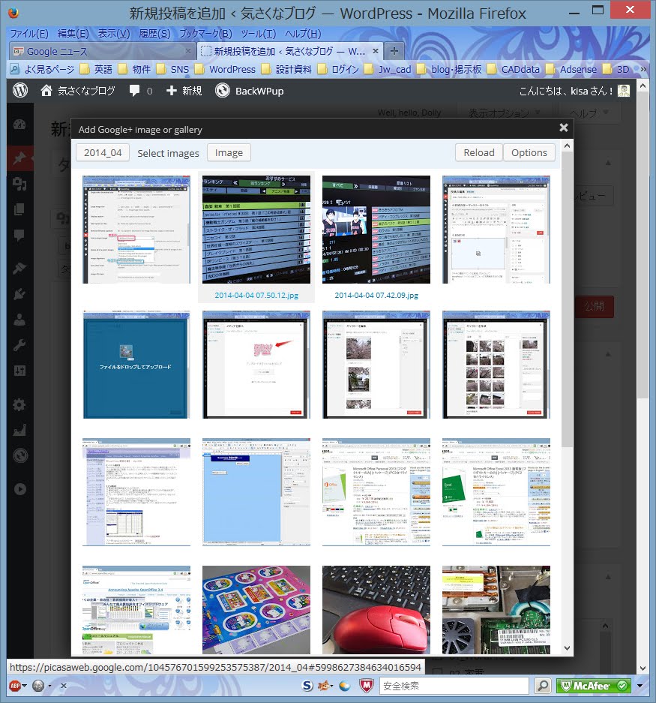656x703 pixels.
Task: Click the dialog scroll up arrow
Action: 567,146
